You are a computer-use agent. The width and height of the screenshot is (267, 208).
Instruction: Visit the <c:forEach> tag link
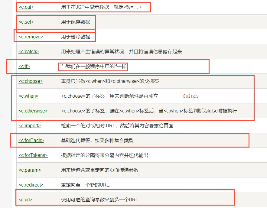tap(31, 140)
